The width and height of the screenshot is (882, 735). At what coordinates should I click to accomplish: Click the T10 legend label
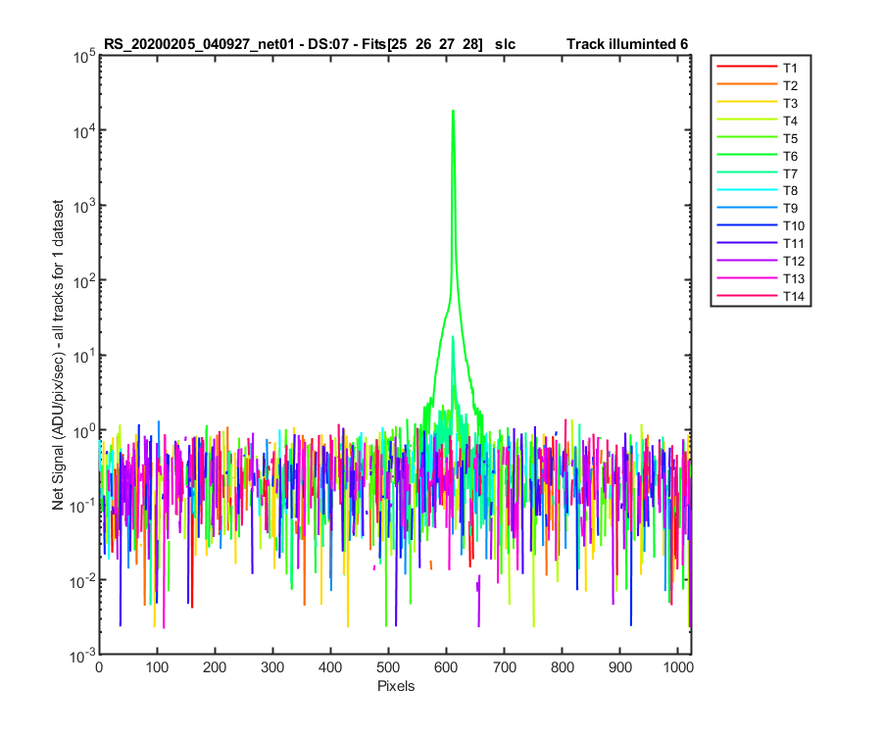pyautogui.click(x=793, y=225)
